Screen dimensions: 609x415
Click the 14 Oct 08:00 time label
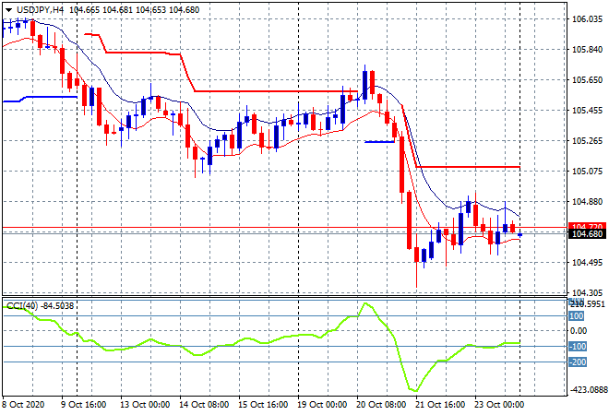pos(204,405)
